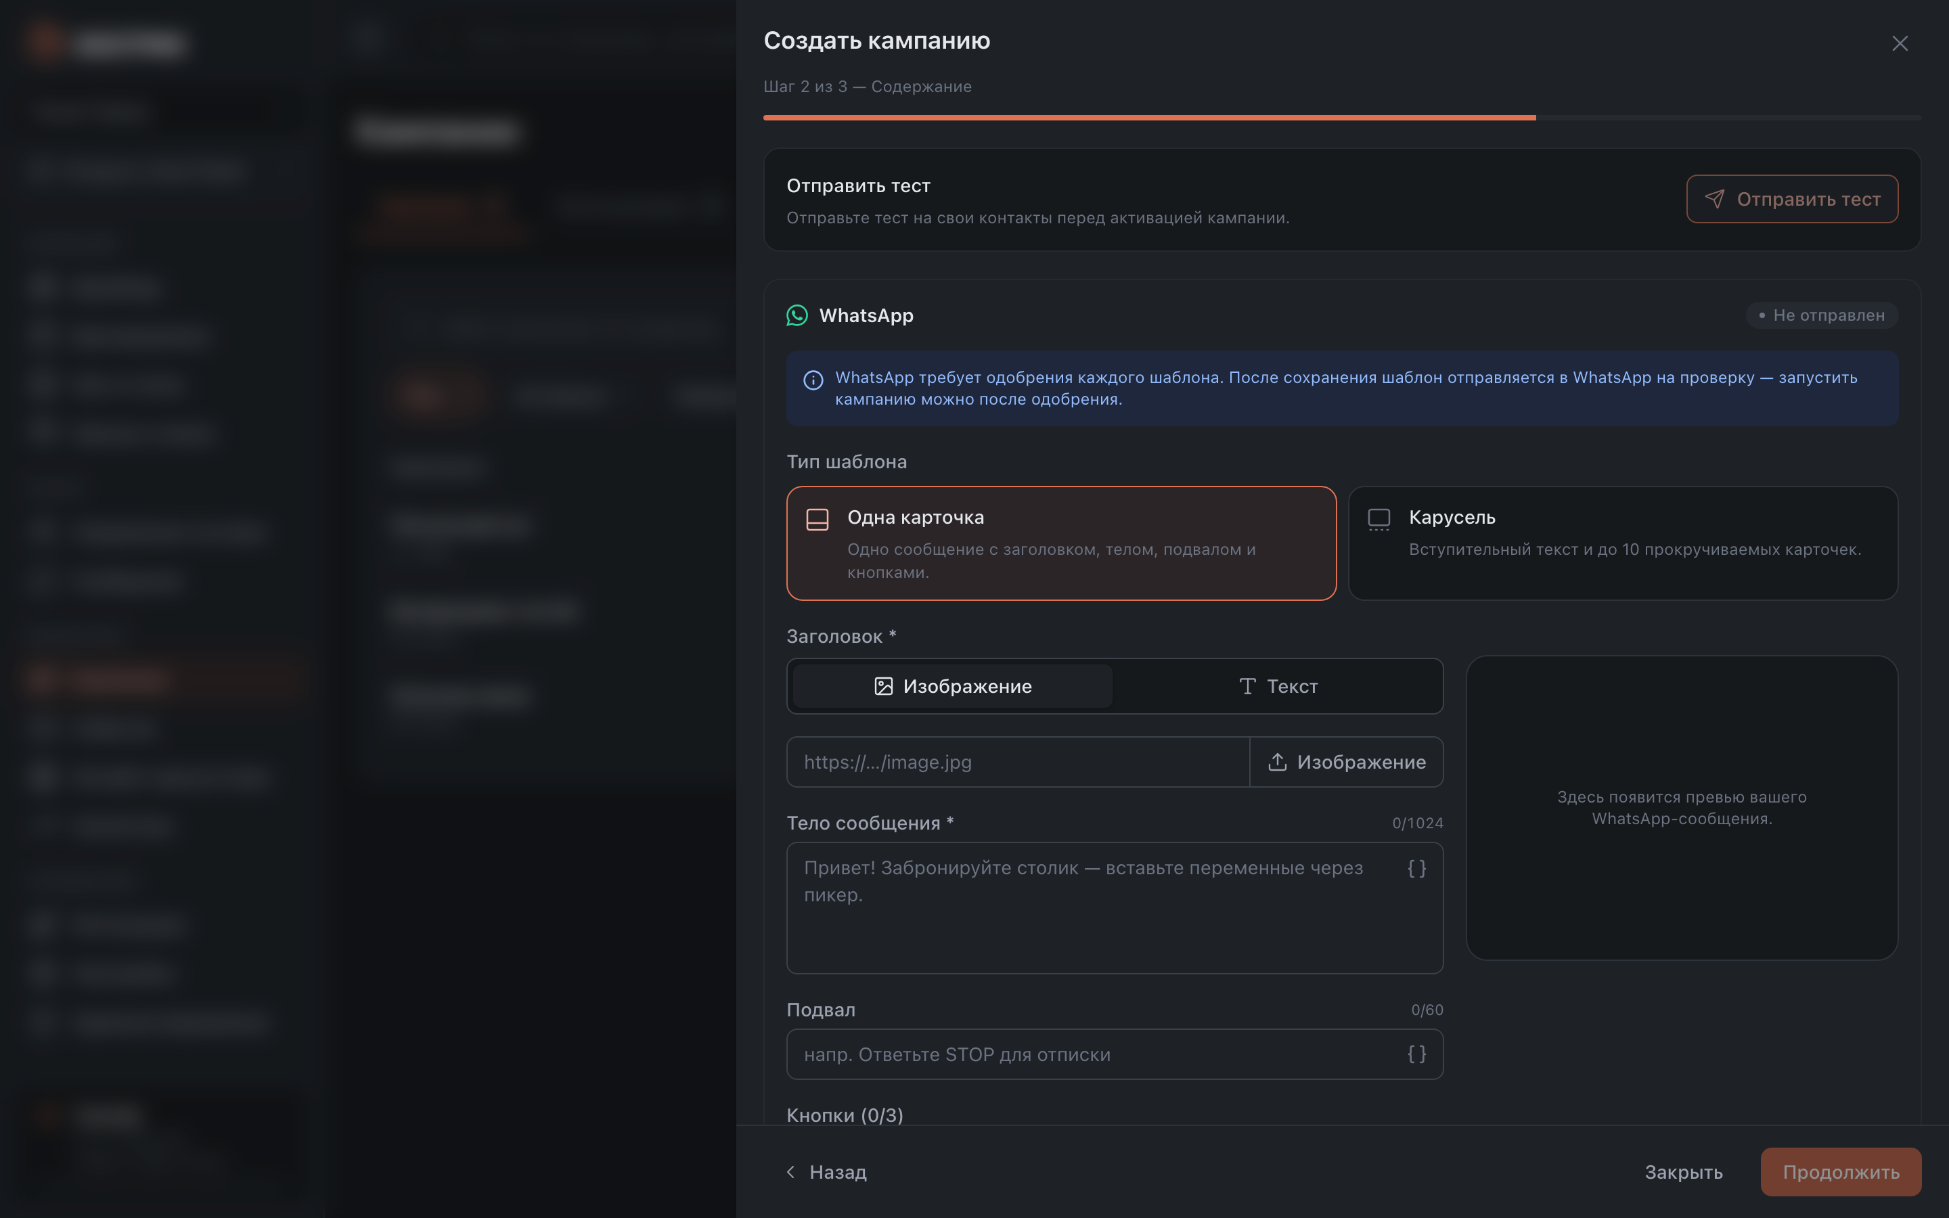Upload image with the Изображение button
Image resolution: width=1949 pixels, height=1218 pixels.
coord(1347,762)
